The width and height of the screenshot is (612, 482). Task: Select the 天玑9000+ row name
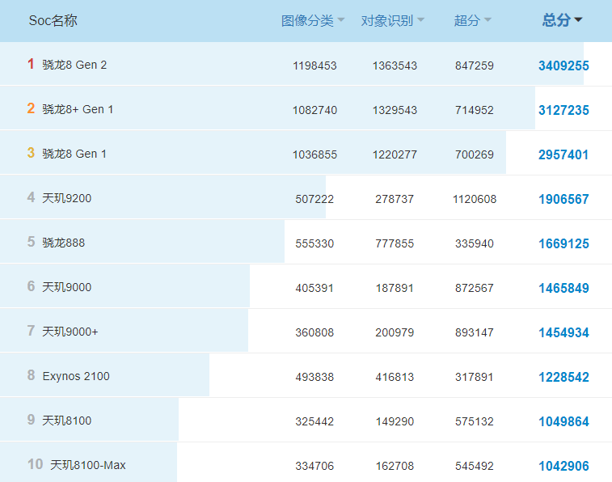tap(70, 332)
